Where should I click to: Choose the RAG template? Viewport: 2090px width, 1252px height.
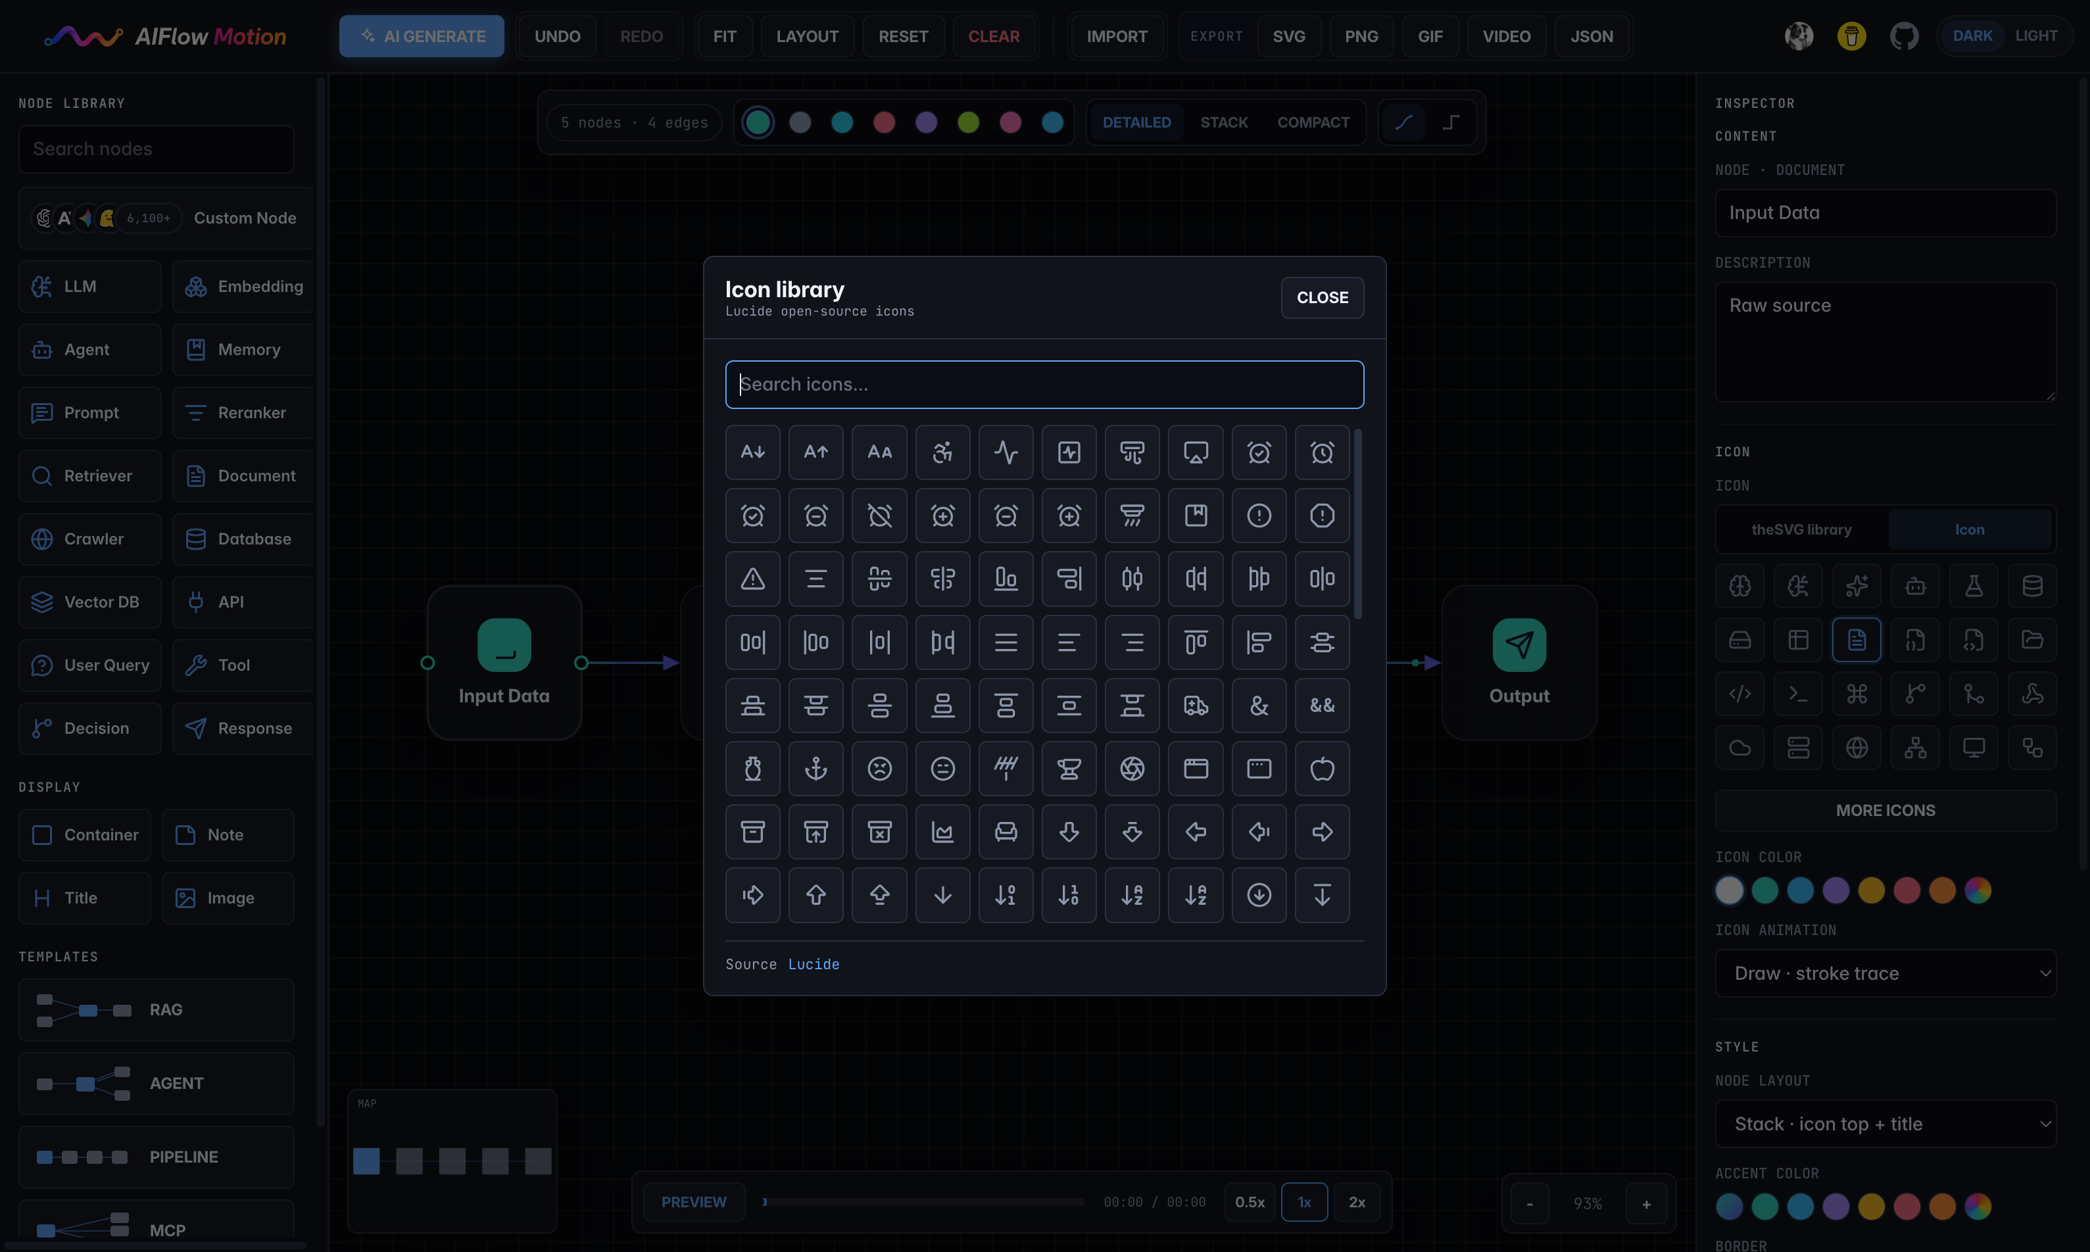tap(156, 1009)
